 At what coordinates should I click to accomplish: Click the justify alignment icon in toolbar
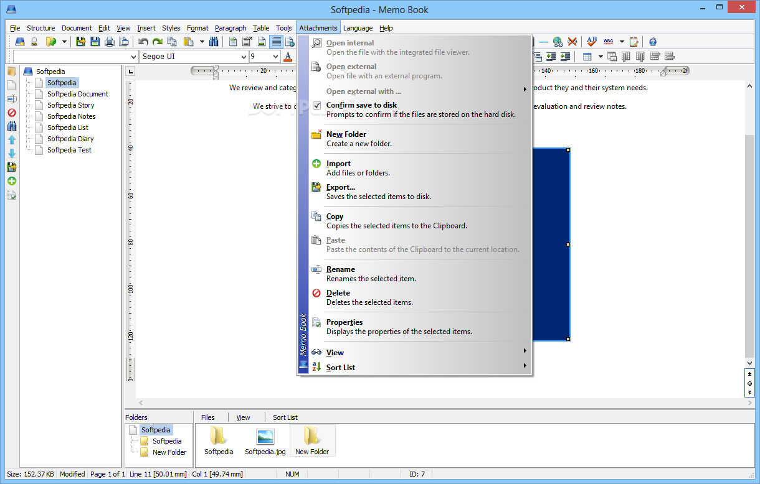276,42
